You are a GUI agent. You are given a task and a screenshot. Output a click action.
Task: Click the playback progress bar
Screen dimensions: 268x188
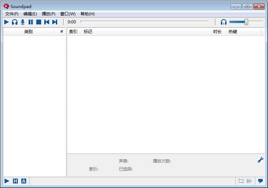coord(144,22)
